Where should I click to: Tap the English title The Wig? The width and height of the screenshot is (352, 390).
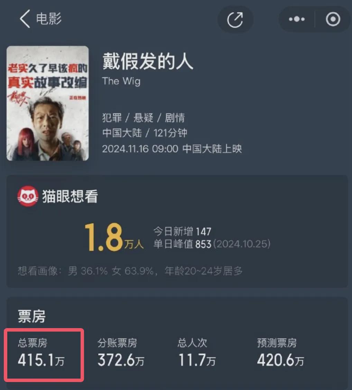tap(121, 81)
